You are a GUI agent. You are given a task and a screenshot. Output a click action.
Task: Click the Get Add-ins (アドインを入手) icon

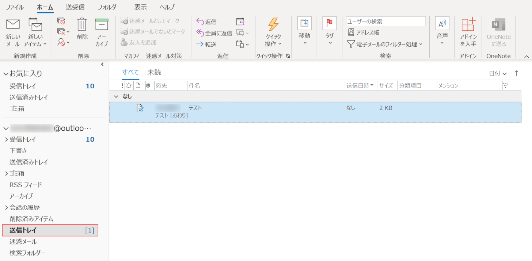[468, 25]
